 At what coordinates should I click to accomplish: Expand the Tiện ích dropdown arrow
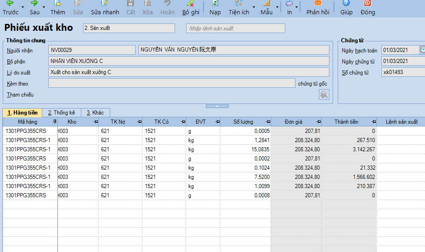click(x=254, y=7)
